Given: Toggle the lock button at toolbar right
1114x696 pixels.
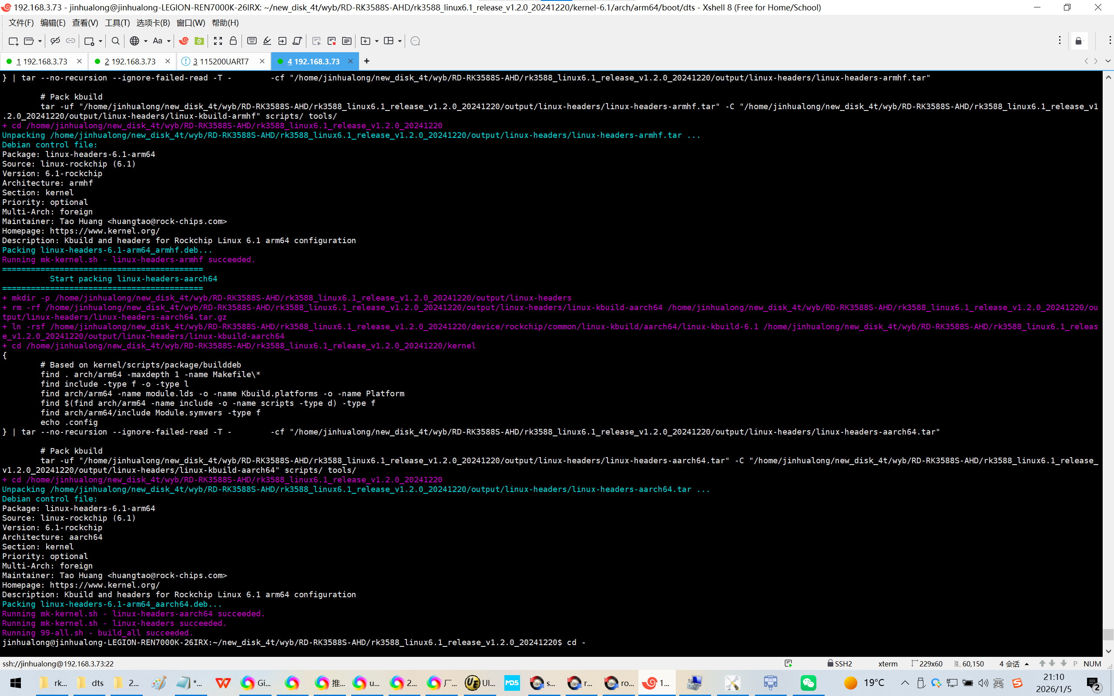Looking at the screenshot, I should (x=1079, y=41).
